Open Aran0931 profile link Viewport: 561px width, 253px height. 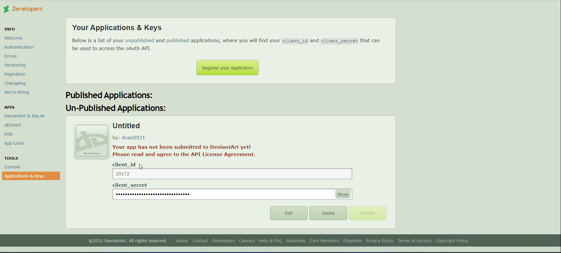click(133, 138)
